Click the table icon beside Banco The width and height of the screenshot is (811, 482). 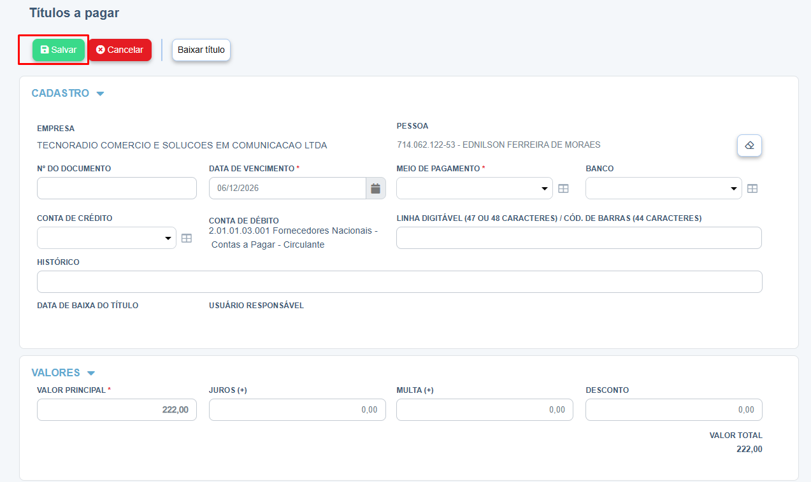pyautogui.click(x=752, y=188)
